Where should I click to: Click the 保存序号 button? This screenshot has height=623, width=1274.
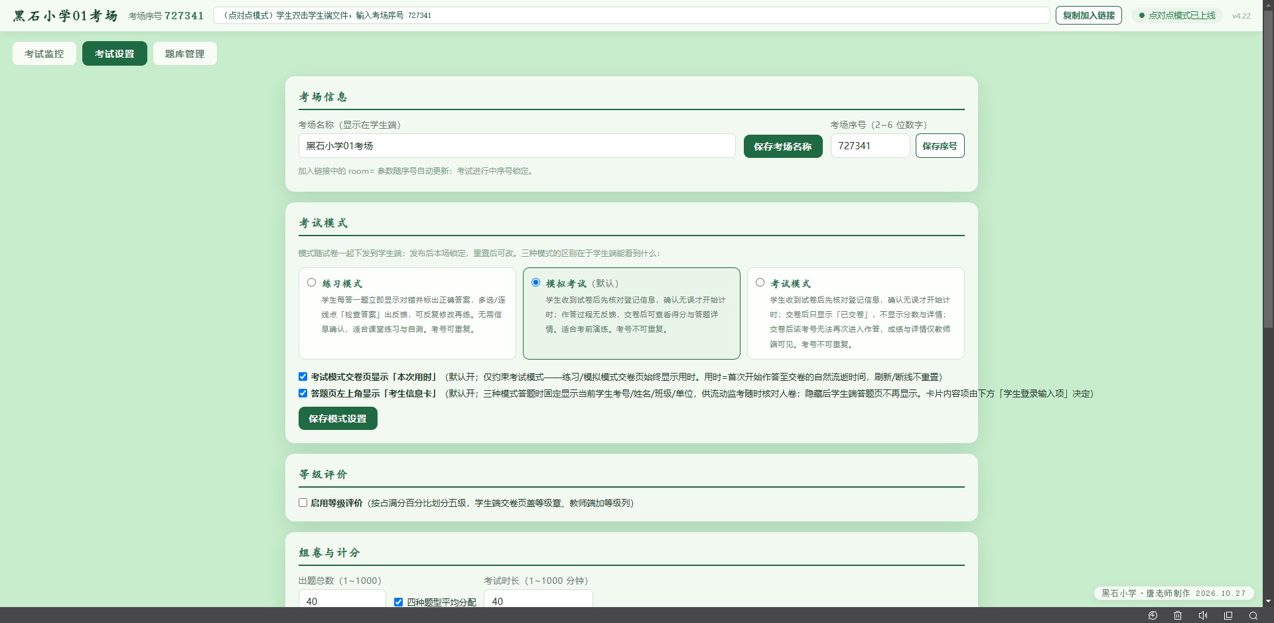tap(940, 146)
